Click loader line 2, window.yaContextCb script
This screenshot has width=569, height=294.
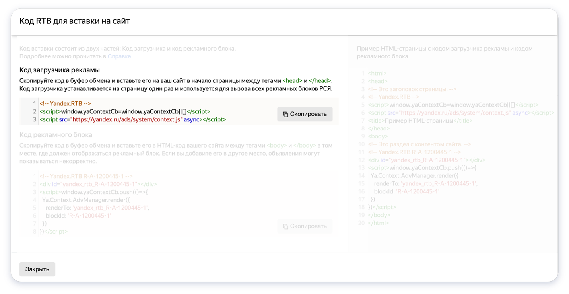125,111
